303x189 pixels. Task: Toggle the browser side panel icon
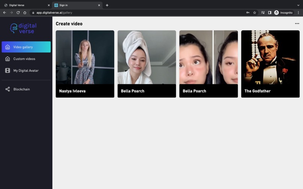click(270, 12)
